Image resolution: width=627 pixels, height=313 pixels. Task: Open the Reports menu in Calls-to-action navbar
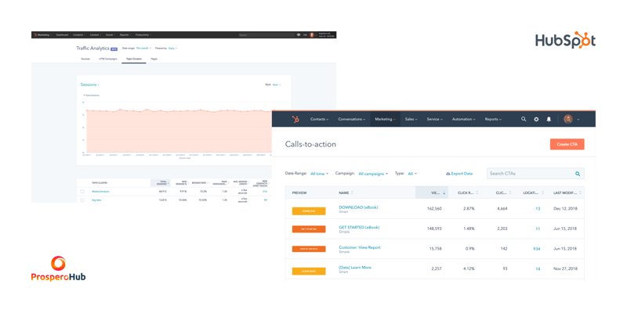493,120
